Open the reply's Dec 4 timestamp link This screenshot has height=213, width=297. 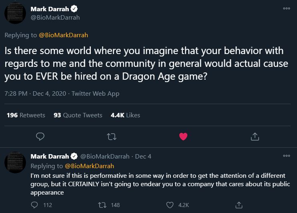click(143, 156)
